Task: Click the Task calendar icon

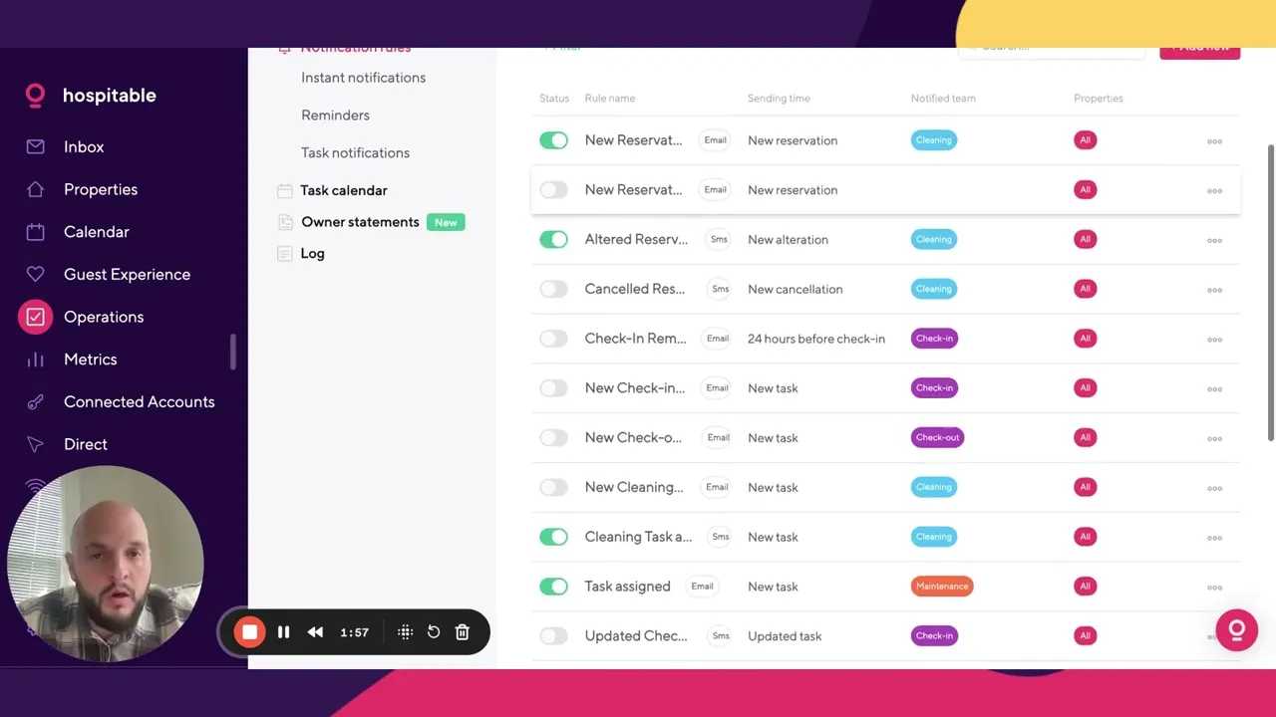Action: [284, 190]
